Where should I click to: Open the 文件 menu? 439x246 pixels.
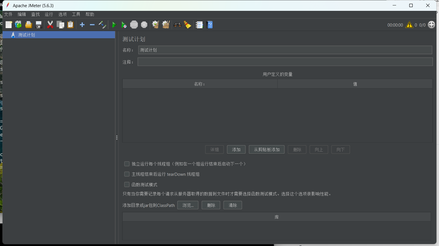8,14
